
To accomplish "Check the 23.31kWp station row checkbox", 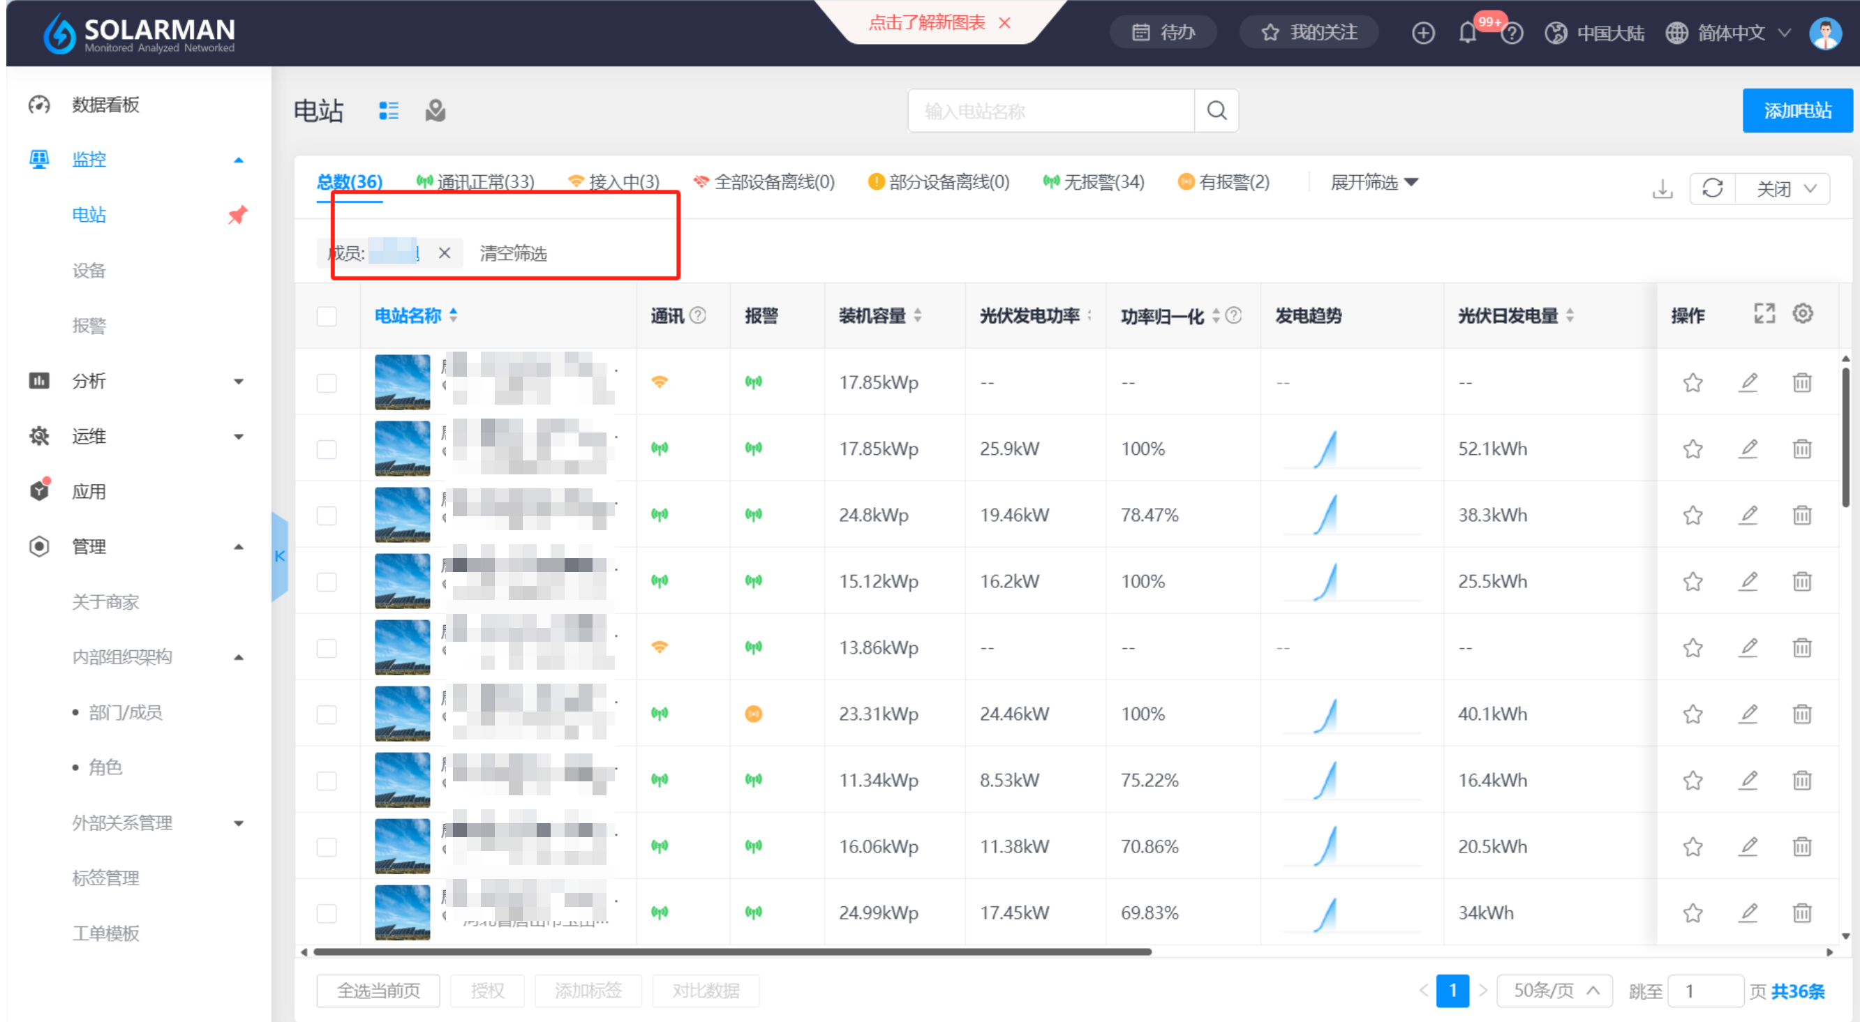I will click(x=327, y=714).
